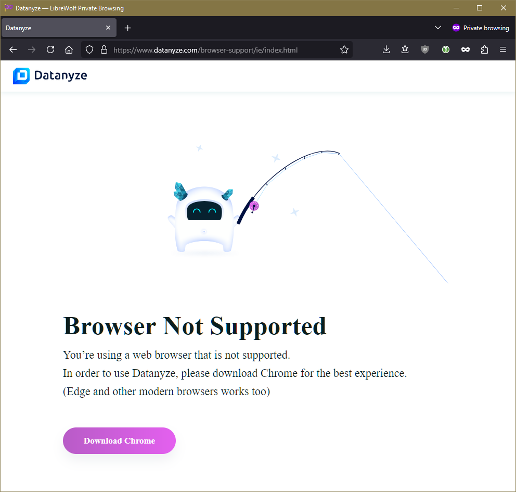Click the green circular extension icon
Image resolution: width=516 pixels, height=492 pixels.
click(x=446, y=50)
